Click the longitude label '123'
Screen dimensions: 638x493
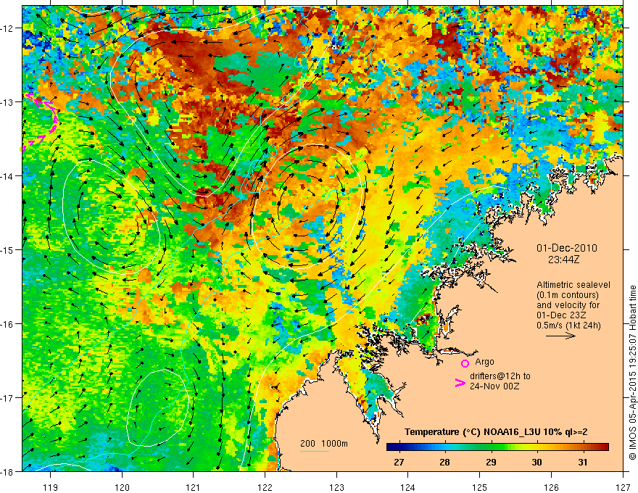click(x=336, y=487)
